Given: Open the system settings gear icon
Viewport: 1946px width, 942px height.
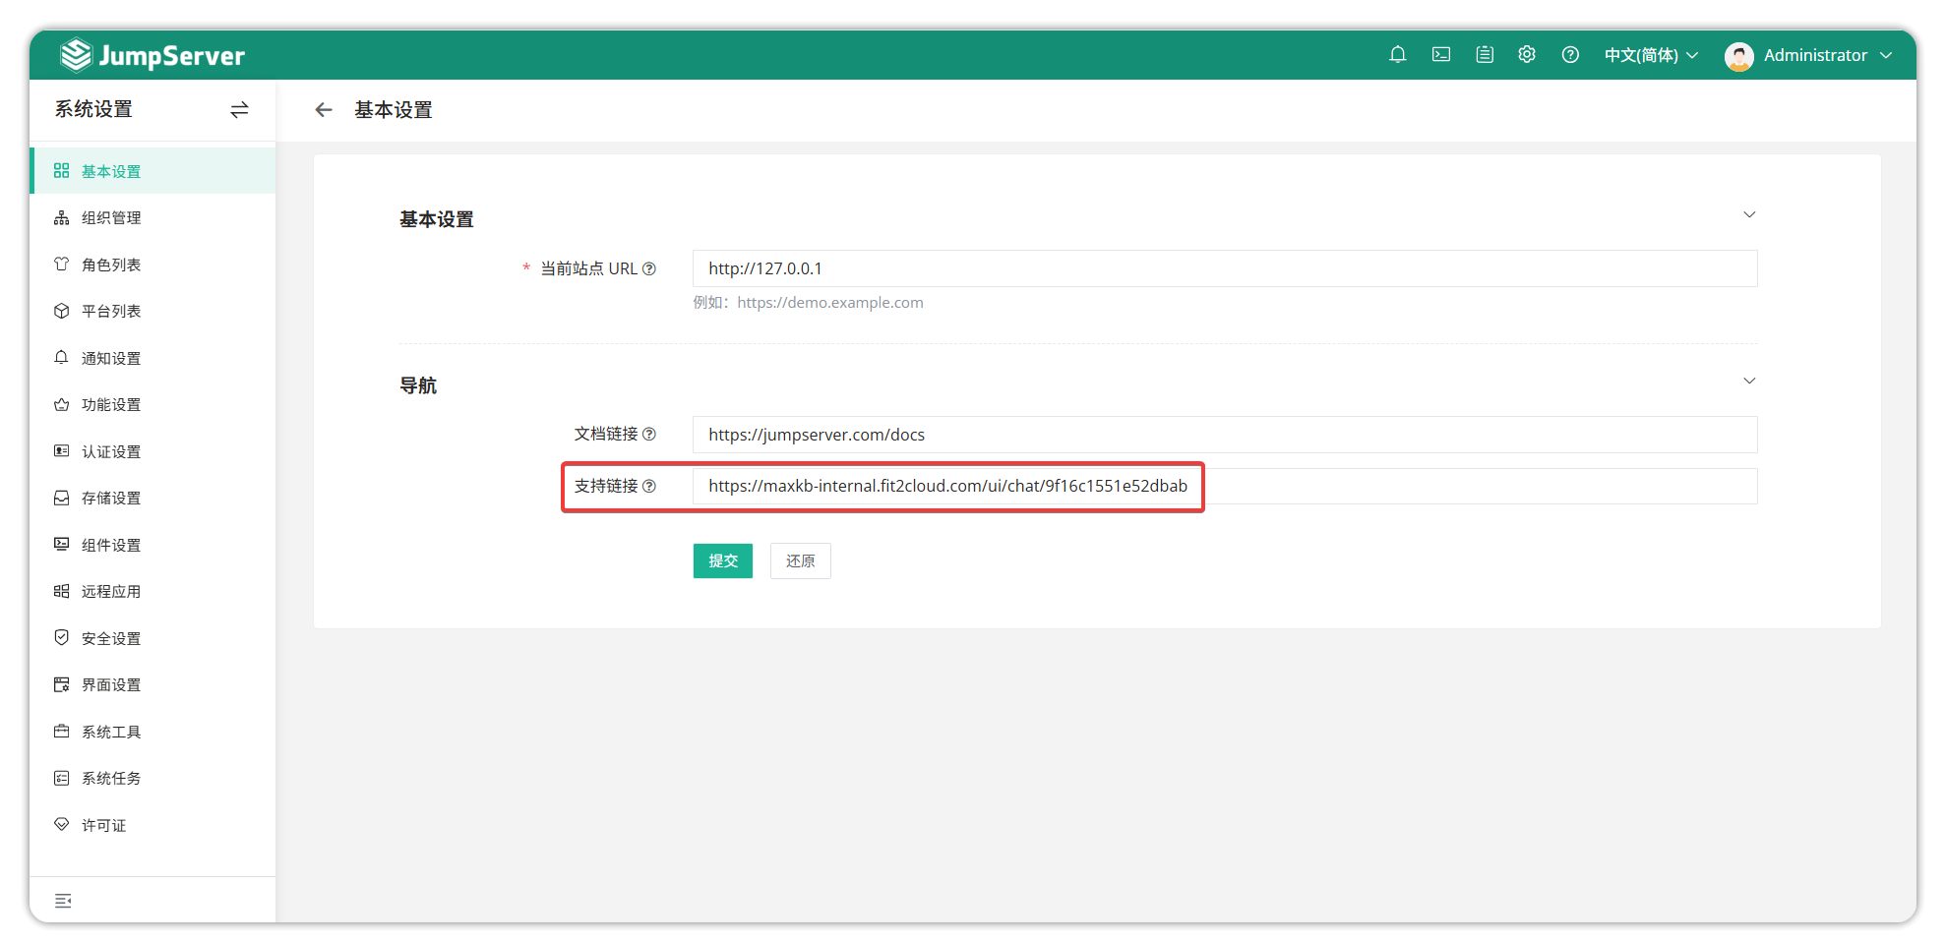Looking at the screenshot, I should click(x=1527, y=55).
